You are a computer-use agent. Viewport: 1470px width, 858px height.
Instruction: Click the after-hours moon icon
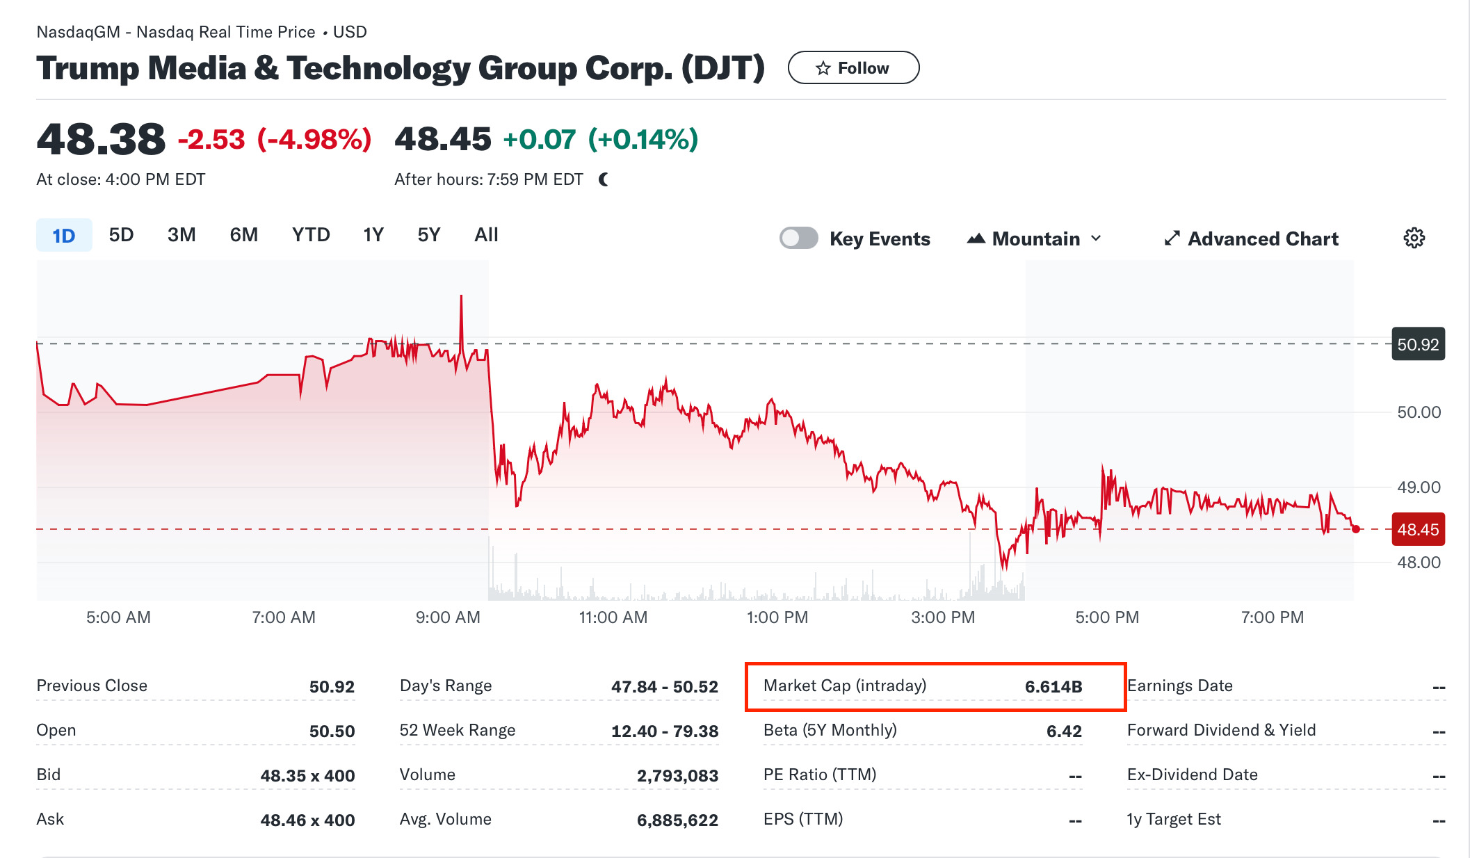(604, 179)
